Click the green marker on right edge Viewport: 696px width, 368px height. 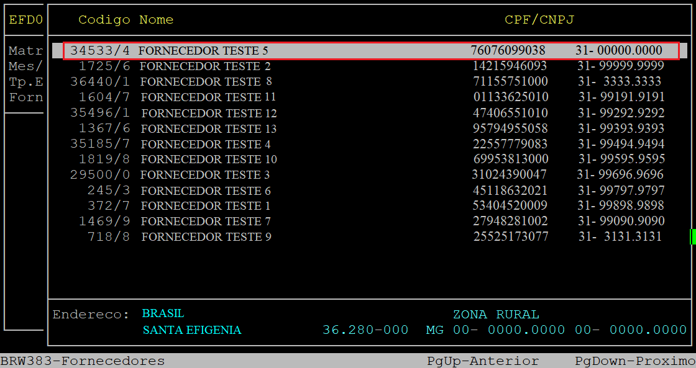tap(693, 236)
